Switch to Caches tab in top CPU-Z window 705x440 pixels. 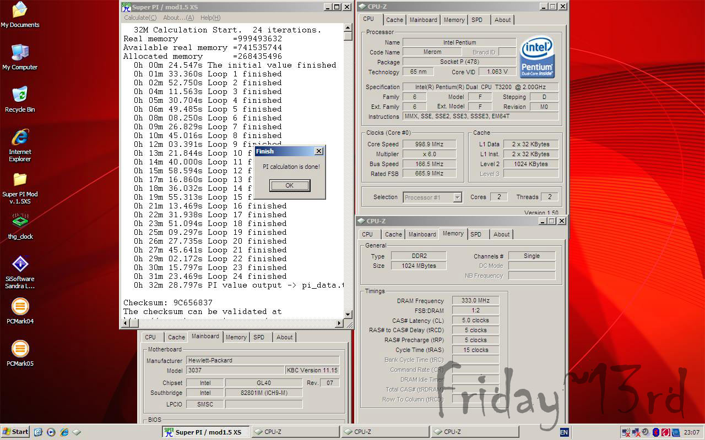pyautogui.click(x=394, y=20)
